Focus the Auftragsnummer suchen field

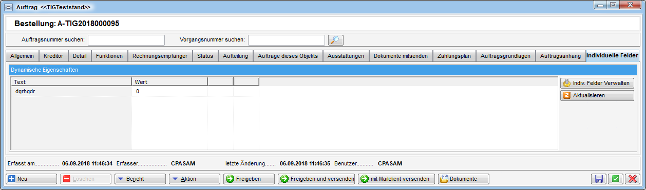pyautogui.click(x=126, y=40)
